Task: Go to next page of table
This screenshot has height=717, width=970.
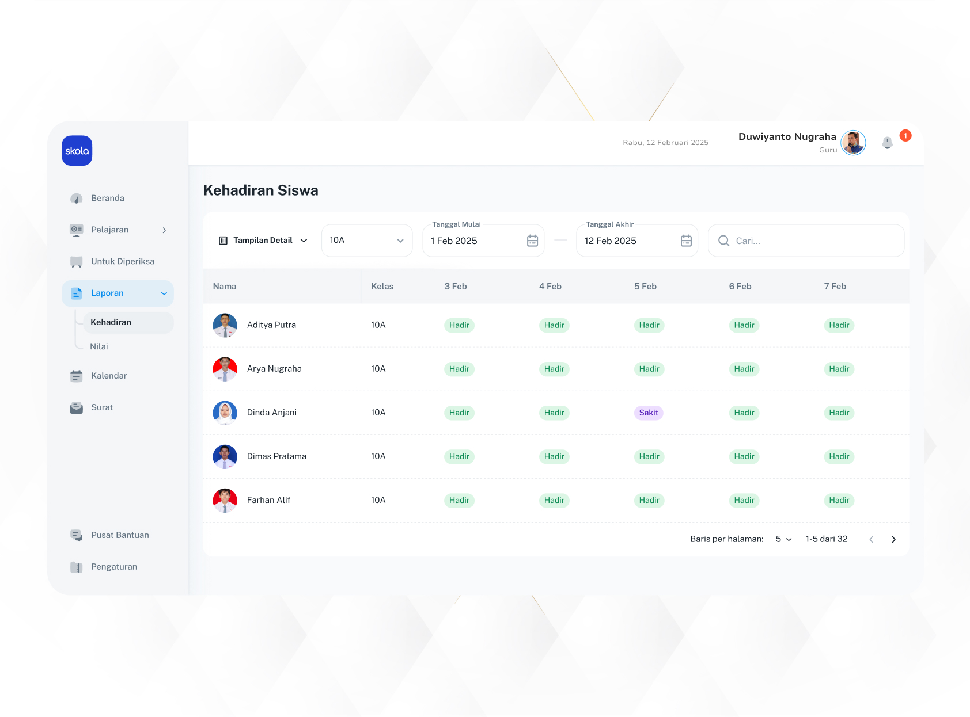Action: [893, 539]
